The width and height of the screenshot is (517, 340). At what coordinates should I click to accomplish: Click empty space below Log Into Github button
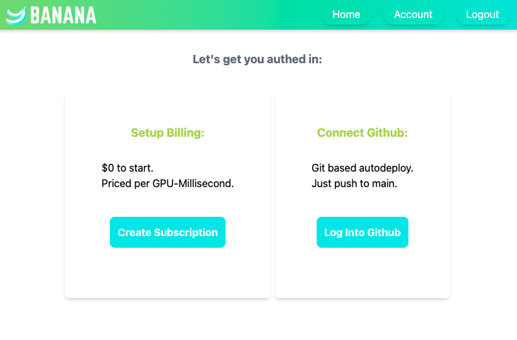363,274
